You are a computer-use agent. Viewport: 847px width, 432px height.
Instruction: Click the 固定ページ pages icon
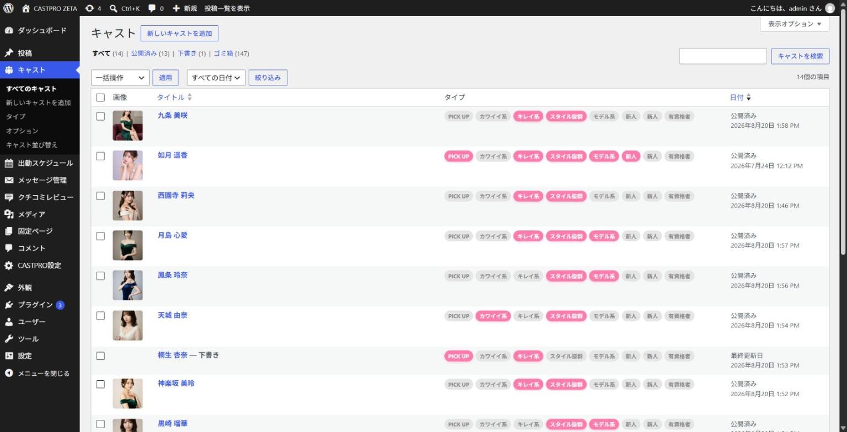[9, 231]
